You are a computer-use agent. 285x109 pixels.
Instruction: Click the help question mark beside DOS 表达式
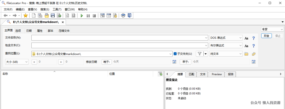click(x=254, y=38)
